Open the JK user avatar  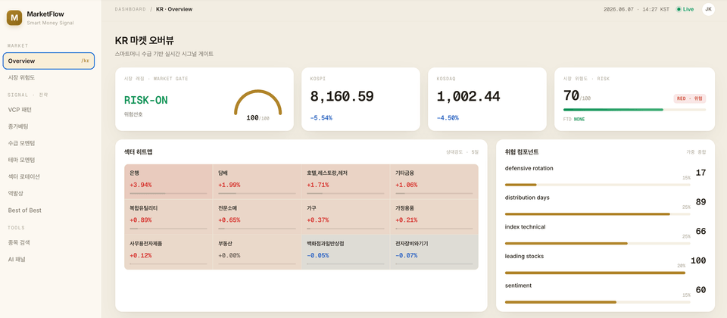[x=709, y=9]
